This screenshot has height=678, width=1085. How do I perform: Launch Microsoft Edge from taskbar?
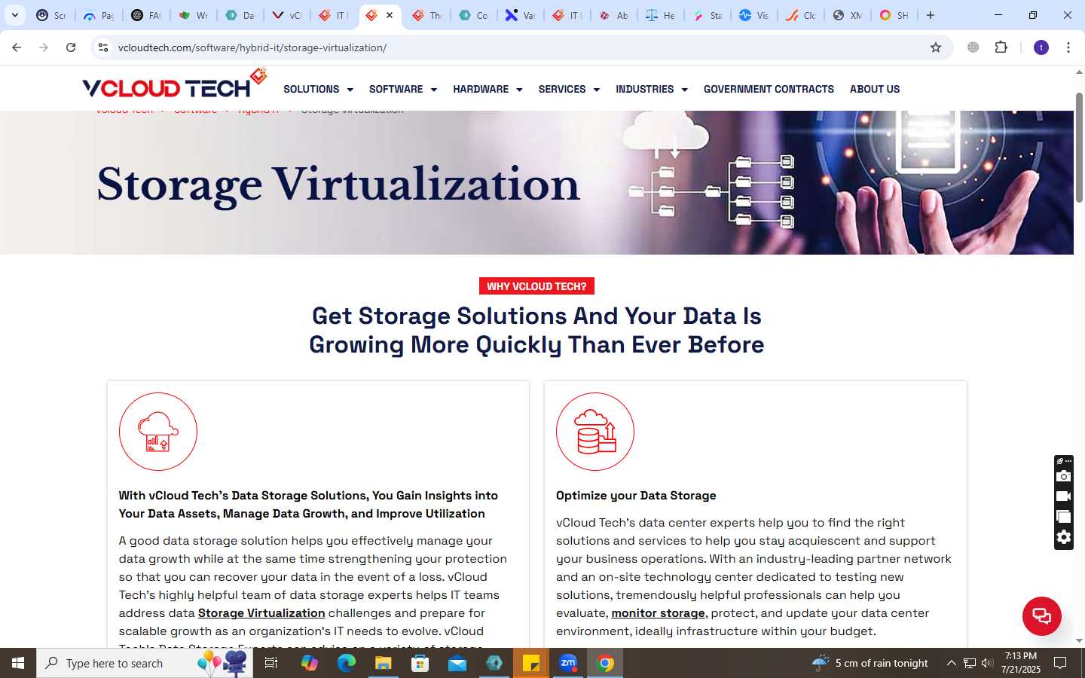click(346, 663)
